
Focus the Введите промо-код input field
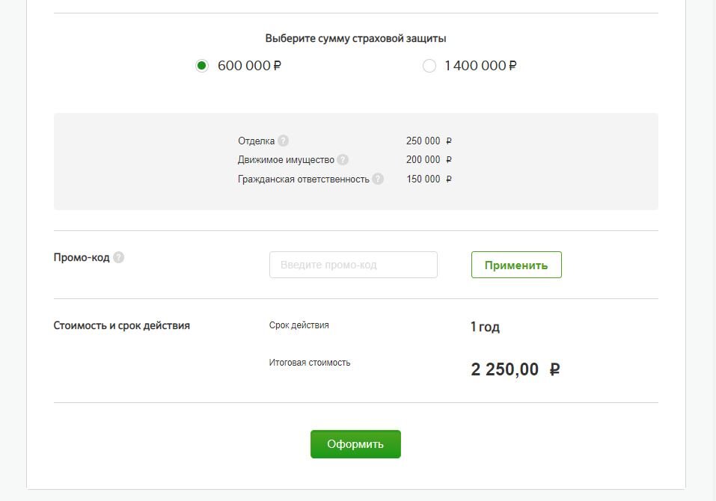point(353,265)
